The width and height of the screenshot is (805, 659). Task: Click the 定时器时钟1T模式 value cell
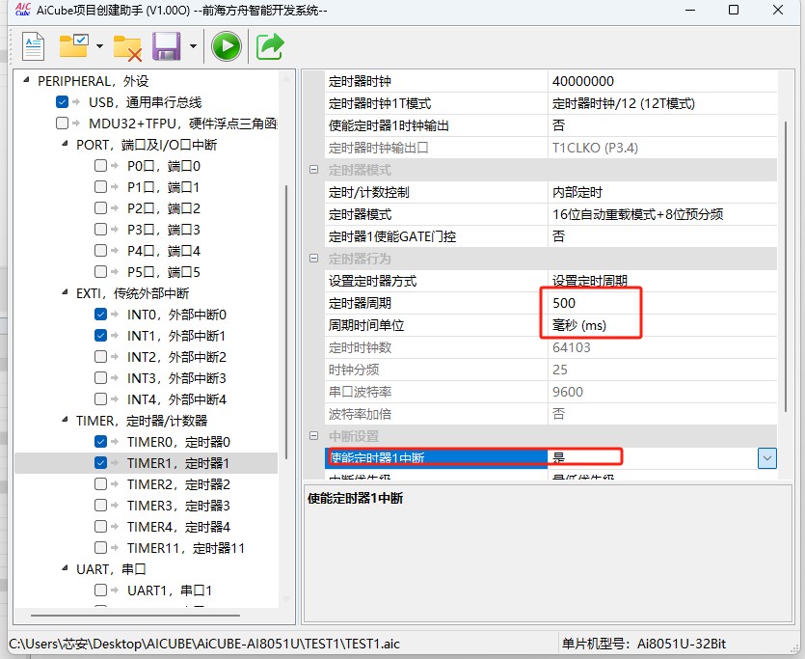tap(662, 103)
